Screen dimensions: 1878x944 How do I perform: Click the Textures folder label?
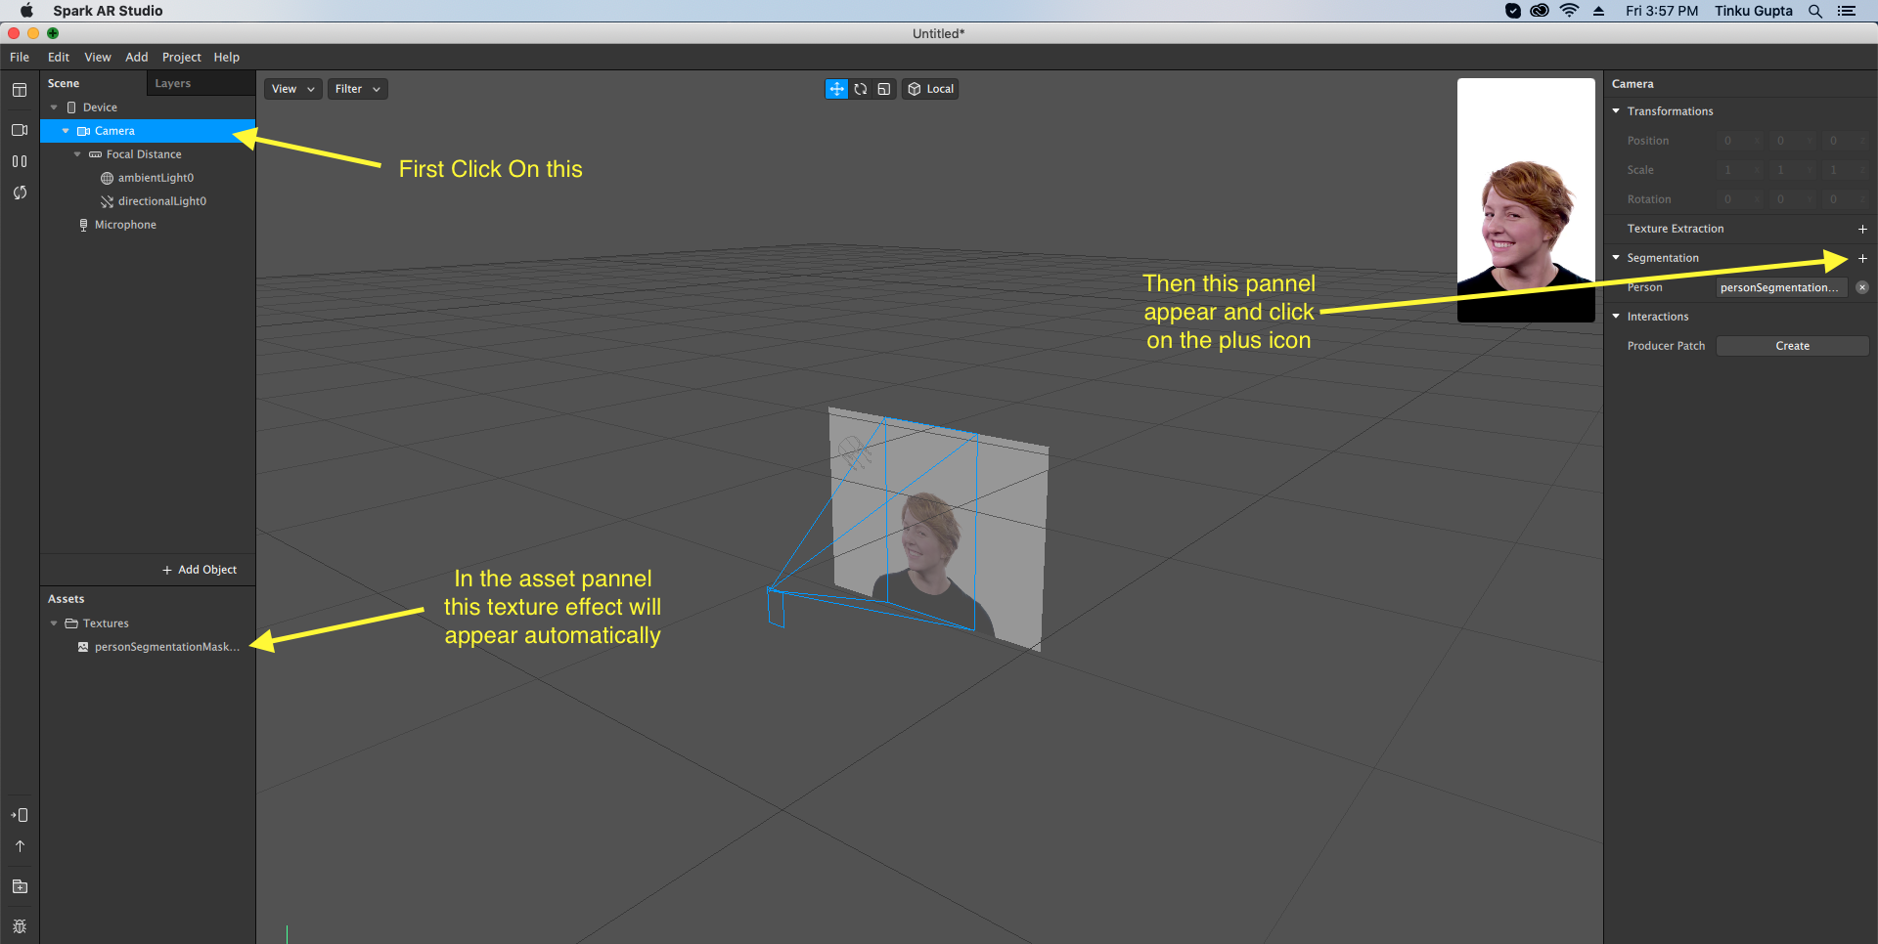point(106,623)
